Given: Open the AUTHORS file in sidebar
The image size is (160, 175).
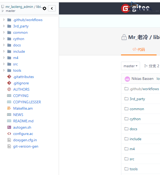Looking at the screenshot, I should [x=21, y=89].
